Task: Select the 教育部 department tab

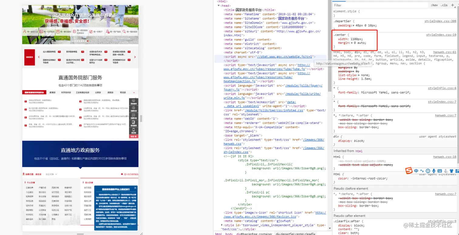Action: [53, 92]
